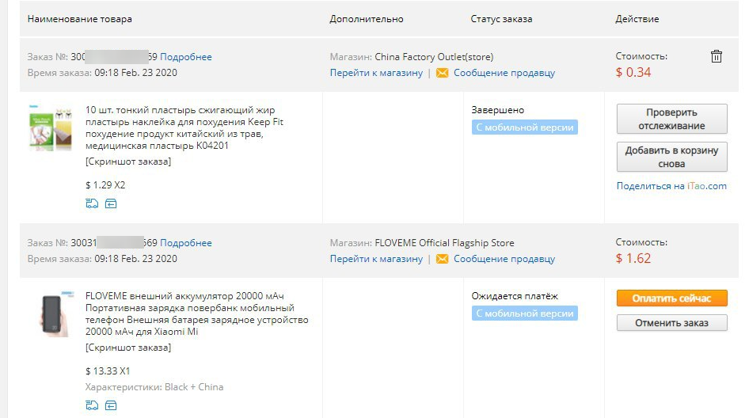This screenshot has width=749, height=418.
Task: Open Скриншот заказа for slimming patch
Action: (x=128, y=161)
